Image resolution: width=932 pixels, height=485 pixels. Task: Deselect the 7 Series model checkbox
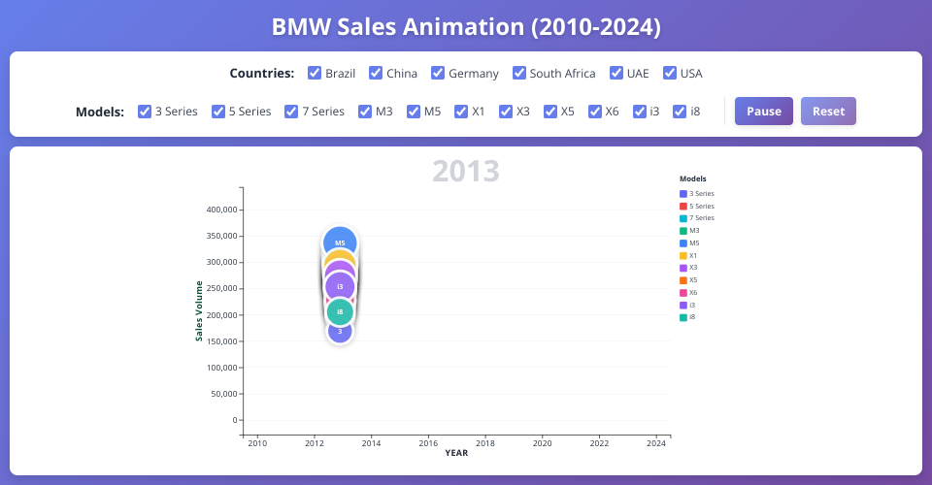[291, 112]
